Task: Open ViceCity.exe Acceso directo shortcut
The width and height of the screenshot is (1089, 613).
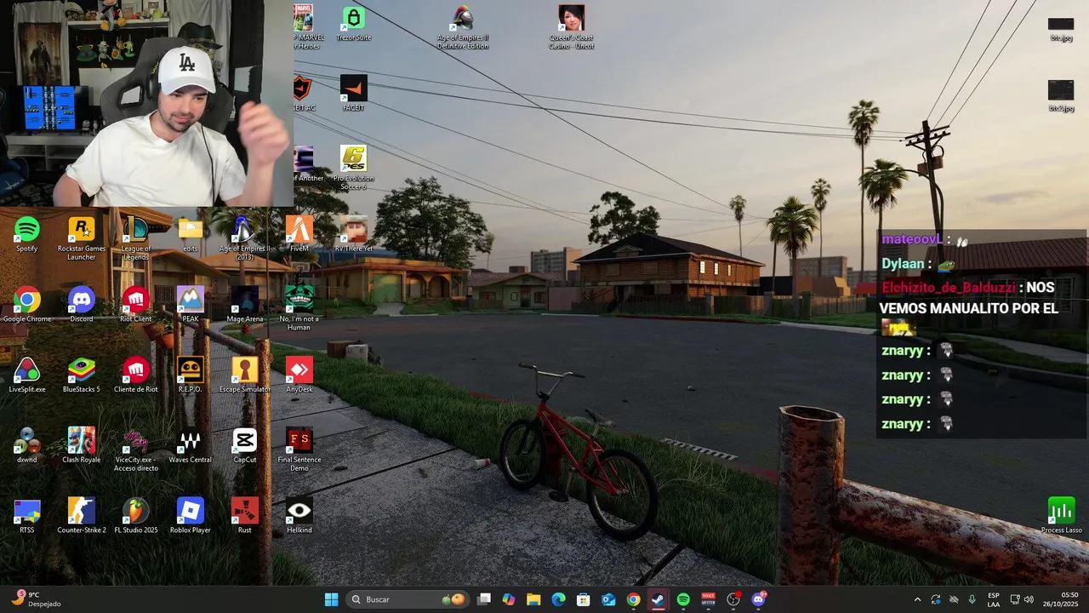Action: pos(136,450)
